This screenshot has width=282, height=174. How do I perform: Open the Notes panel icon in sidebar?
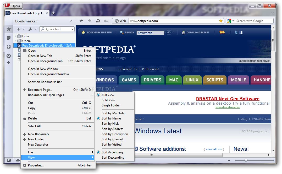9,38
